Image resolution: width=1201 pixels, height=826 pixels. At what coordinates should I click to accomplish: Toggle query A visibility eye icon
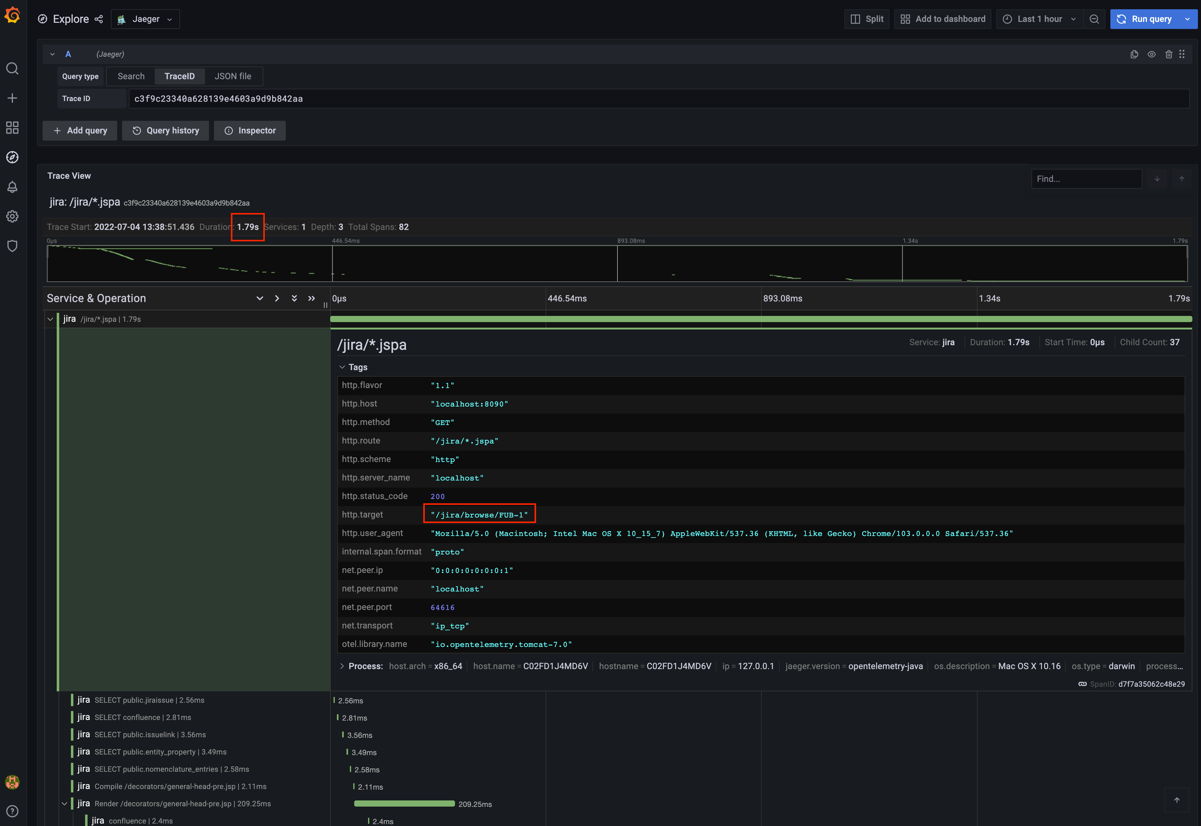[x=1151, y=54]
